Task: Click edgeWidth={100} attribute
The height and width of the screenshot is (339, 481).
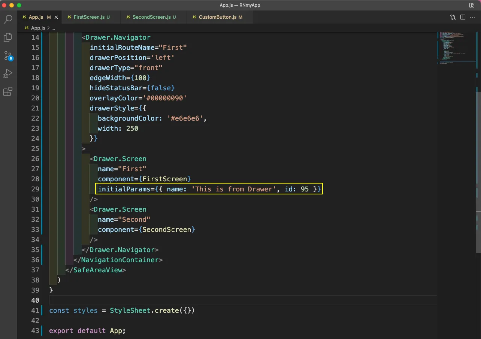Action: click(120, 78)
